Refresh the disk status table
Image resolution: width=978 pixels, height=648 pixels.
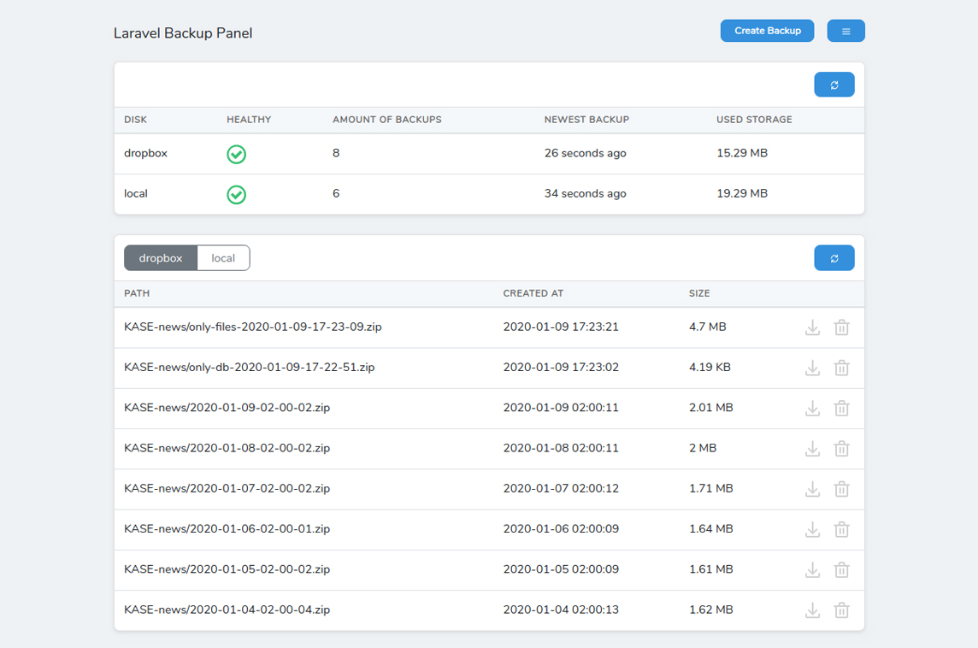pos(834,85)
